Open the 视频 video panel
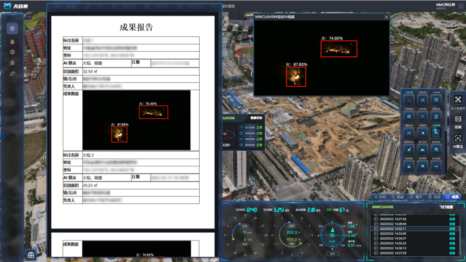Image resolution: width=466 pixels, height=262 pixels. (x=458, y=122)
